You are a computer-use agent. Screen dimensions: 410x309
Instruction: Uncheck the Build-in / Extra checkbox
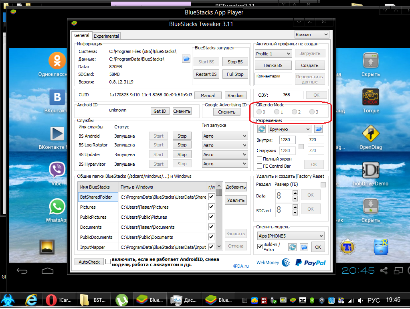click(260, 246)
